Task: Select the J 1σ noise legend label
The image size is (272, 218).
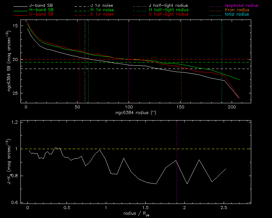Action: click(x=102, y=6)
